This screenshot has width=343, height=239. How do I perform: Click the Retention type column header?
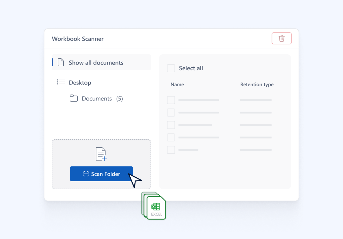click(x=257, y=84)
